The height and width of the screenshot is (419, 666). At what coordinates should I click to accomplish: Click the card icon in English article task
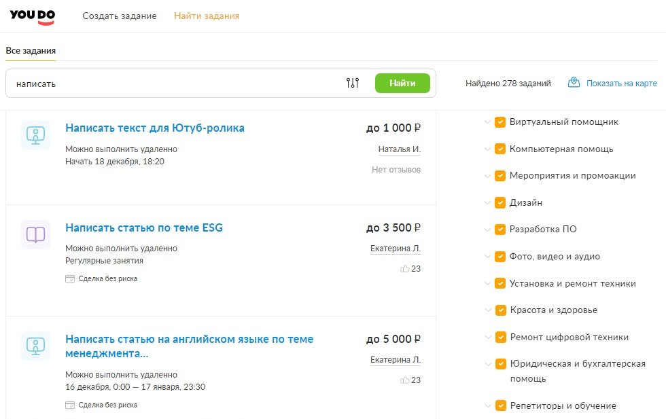69,405
